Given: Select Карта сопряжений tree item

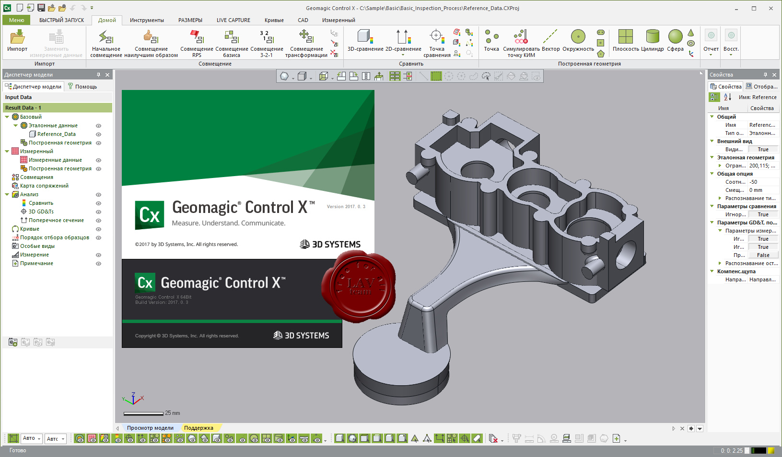Looking at the screenshot, I should click(x=44, y=186).
